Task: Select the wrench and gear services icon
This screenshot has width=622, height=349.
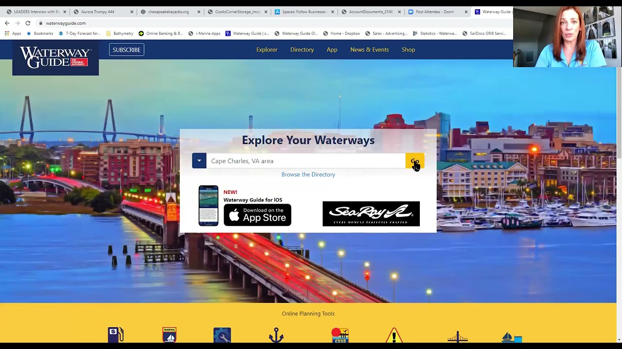Action: click(x=222, y=335)
